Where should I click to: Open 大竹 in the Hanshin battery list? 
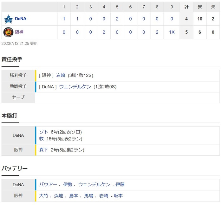44,196
